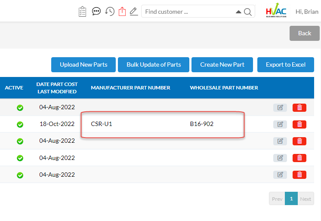Go to the Next page of parts
The image size is (321, 221).
click(x=306, y=199)
